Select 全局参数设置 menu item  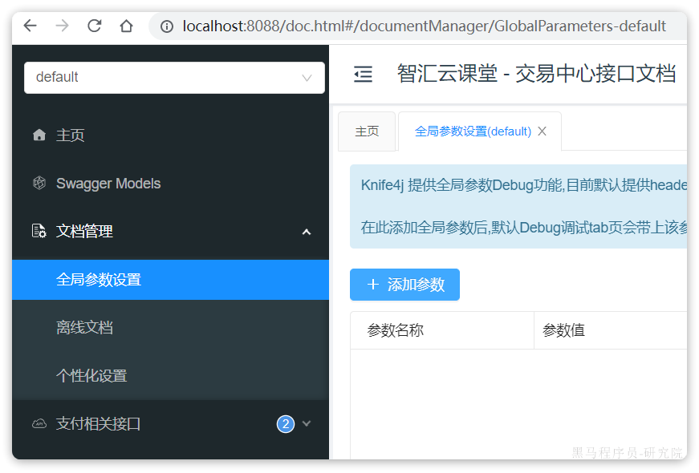click(x=170, y=280)
